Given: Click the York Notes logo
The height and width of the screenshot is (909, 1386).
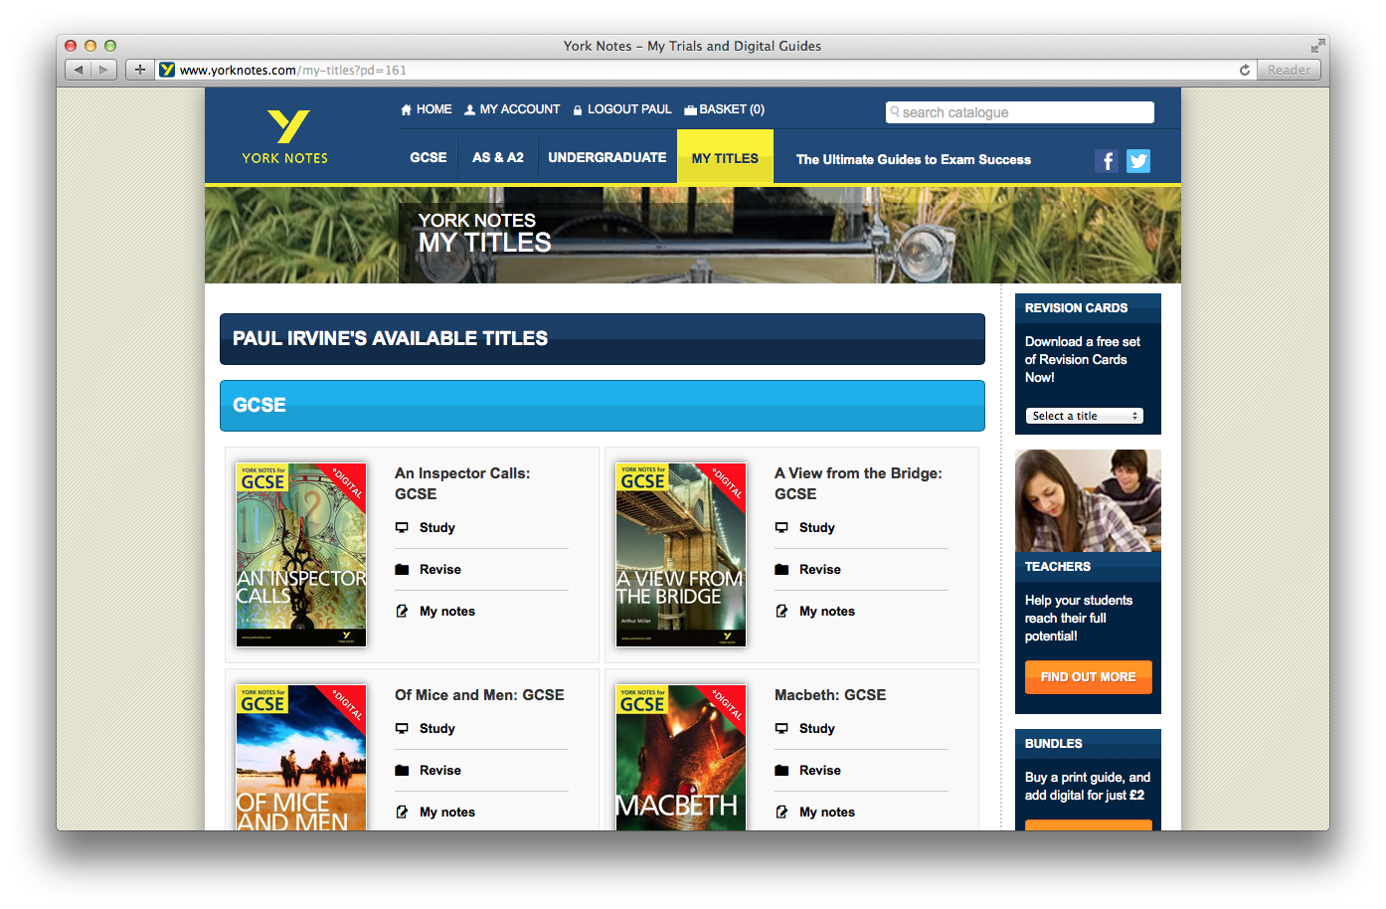Looking at the screenshot, I should click(x=285, y=137).
